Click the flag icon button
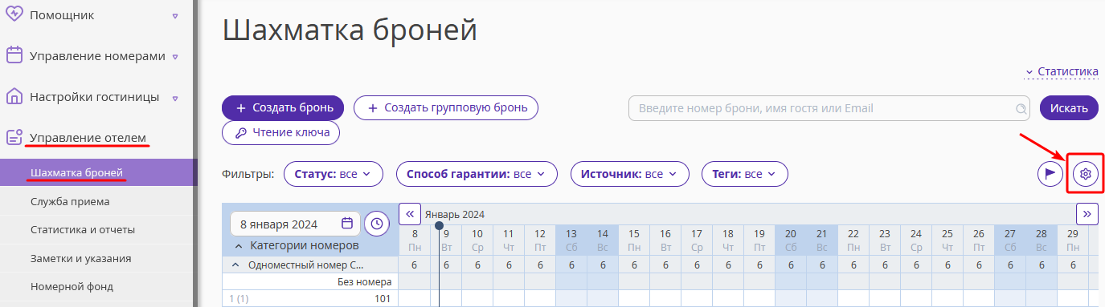 click(1050, 173)
